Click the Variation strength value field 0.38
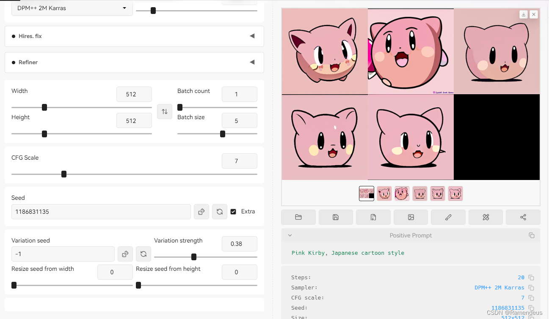549x319 pixels. tap(240, 244)
